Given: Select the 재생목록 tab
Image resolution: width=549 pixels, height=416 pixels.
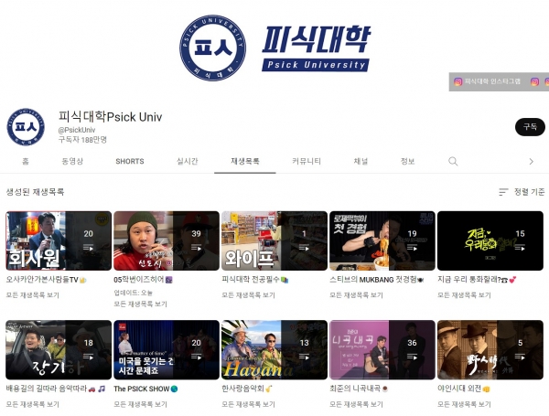Looking at the screenshot, I should pos(245,161).
